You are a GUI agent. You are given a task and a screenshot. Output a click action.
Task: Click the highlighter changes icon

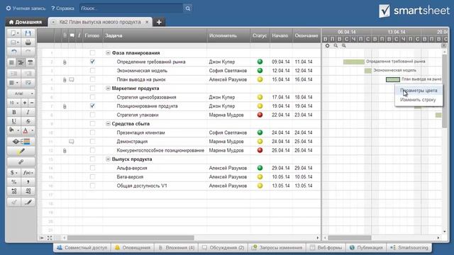coord(21,151)
